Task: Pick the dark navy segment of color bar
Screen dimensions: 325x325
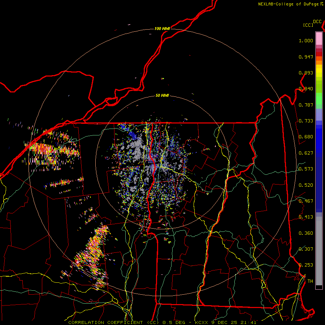Action: click(x=319, y=185)
